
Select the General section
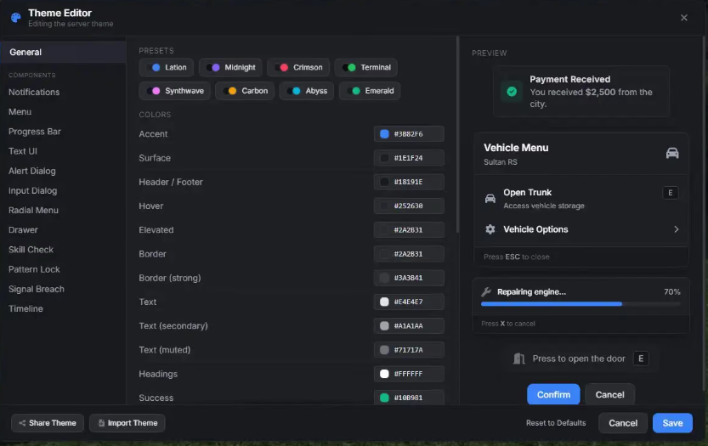click(x=63, y=52)
